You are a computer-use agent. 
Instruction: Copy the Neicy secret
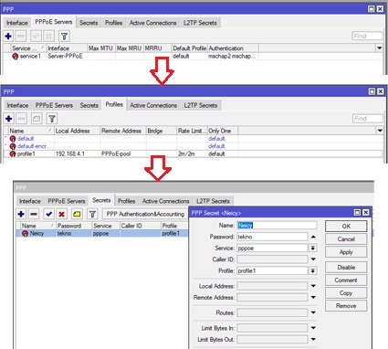[346, 293]
